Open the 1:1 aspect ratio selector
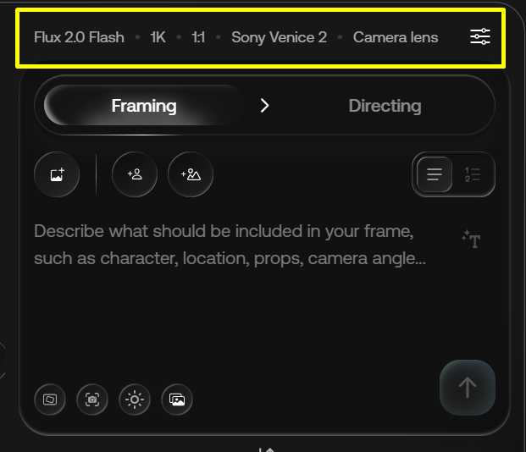Viewport: 526px width, 452px height. click(x=198, y=37)
